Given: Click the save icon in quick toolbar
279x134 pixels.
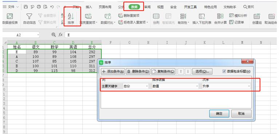Looking at the screenshot, I should coord(26,7).
